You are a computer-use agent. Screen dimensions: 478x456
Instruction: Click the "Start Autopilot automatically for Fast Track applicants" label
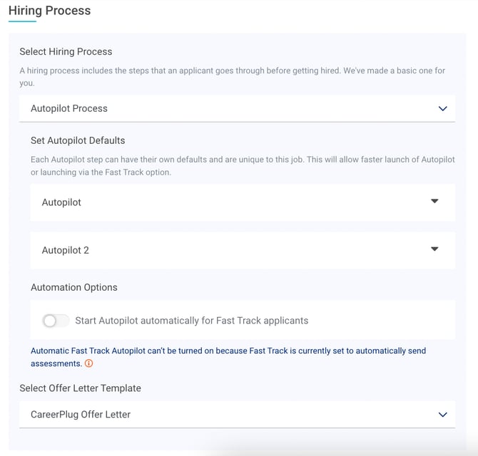point(192,321)
